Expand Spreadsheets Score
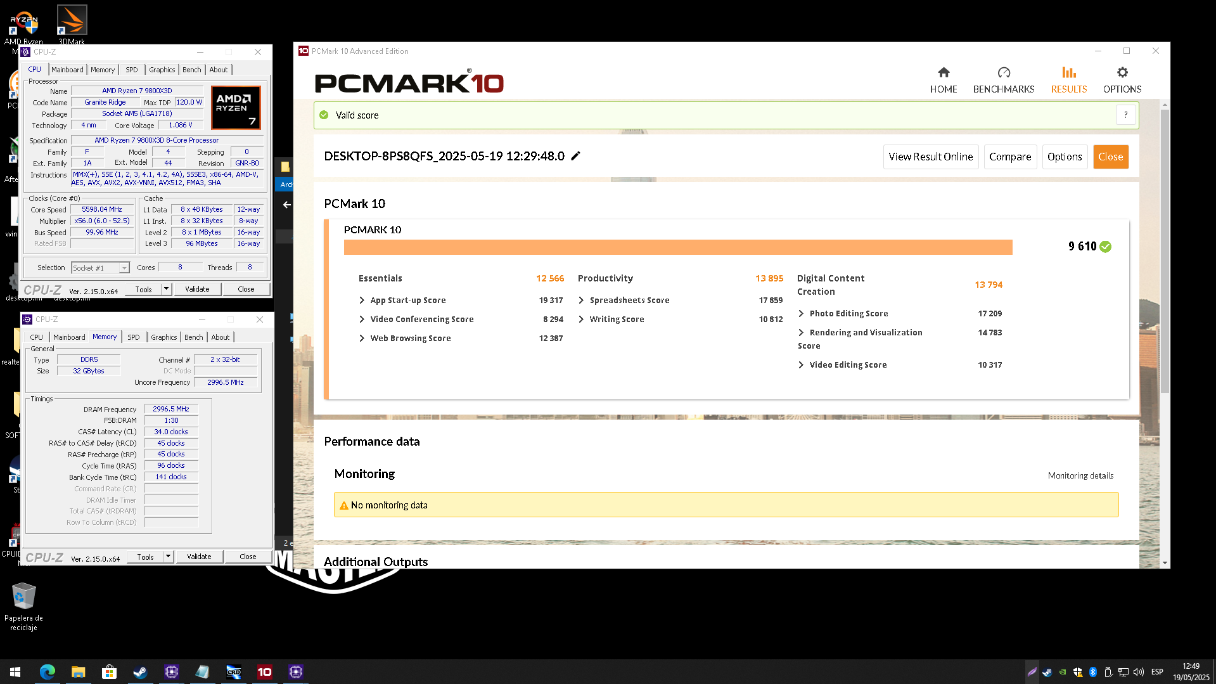This screenshot has width=1216, height=684. coord(581,300)
